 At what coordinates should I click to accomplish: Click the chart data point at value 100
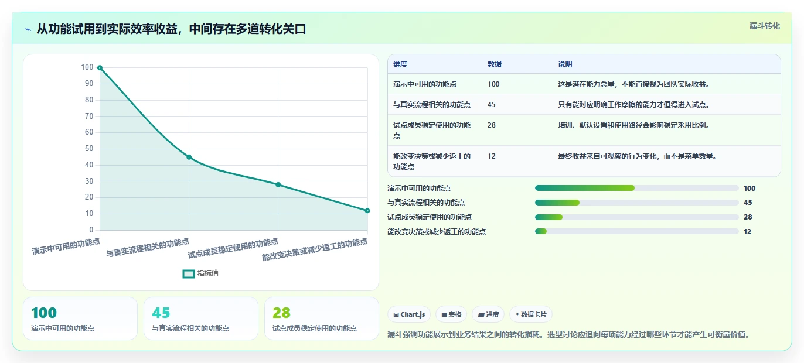point(100,68)
